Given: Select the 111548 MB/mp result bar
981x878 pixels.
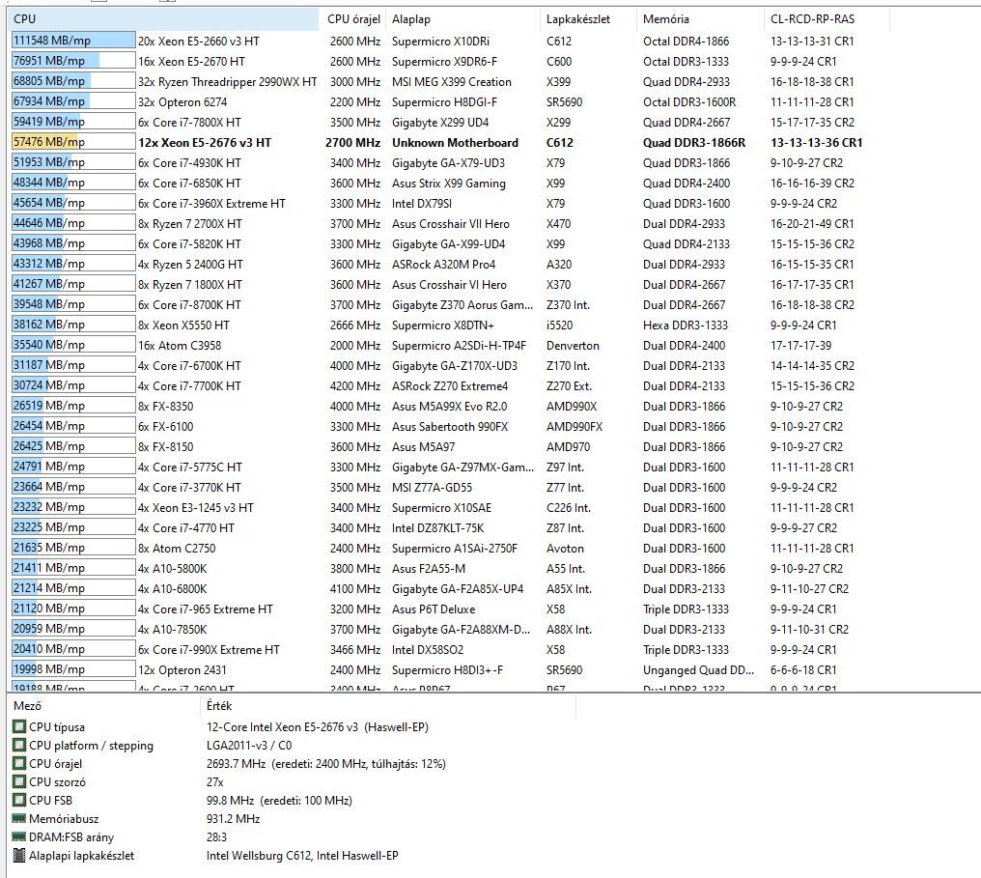Looking at the screenshot, I should click(73, 41).
